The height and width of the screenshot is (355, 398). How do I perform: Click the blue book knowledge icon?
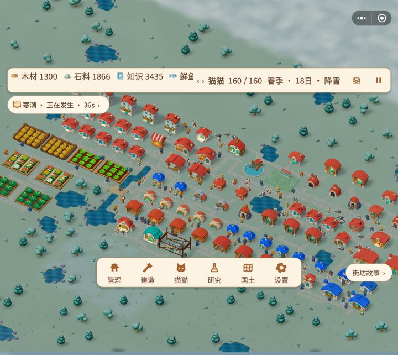pos(120,76)
